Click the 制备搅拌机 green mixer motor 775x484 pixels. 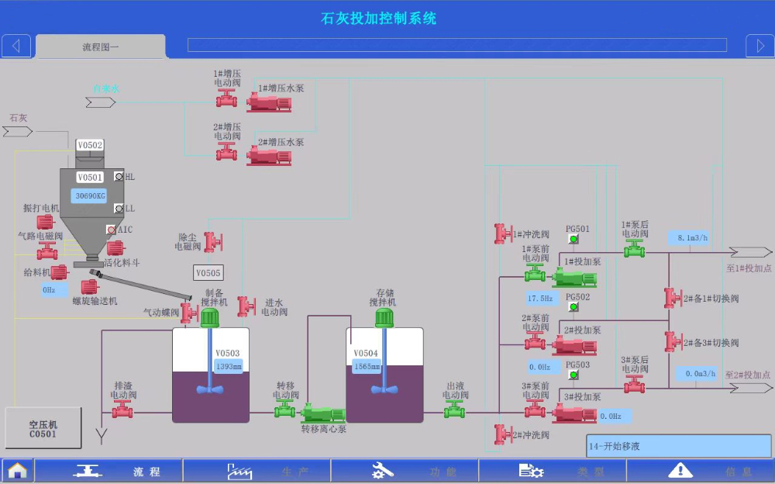(x=210, y=316)
